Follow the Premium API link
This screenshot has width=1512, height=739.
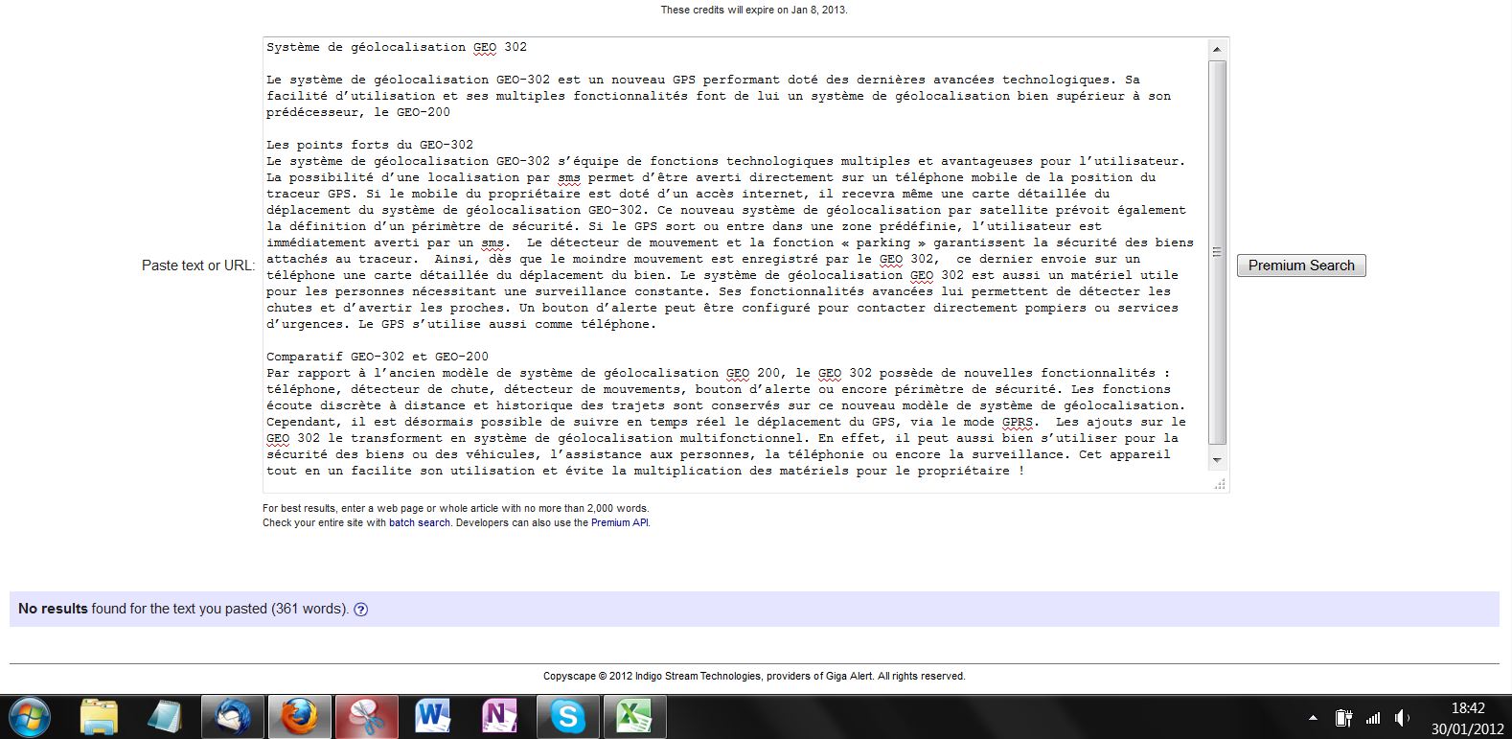point(619,523)
